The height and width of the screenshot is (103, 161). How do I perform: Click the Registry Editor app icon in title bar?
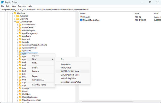tap(3, 2)
